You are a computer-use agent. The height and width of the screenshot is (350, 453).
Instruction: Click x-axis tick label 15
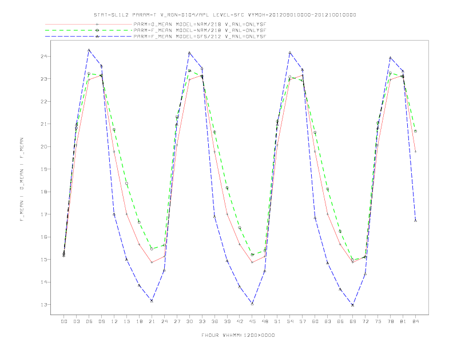coord(126,321)
